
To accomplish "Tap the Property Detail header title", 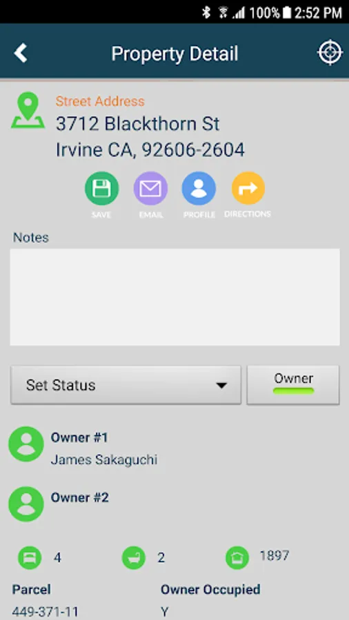I will click(174, 54).
